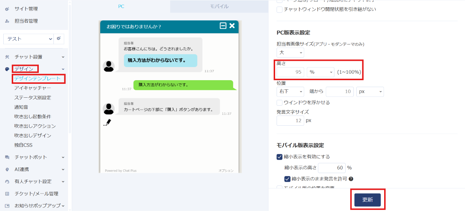This screenshot has height=211, width=465.
Task: Click the チケット/メール管理 list icon
Action: point(7,194)
